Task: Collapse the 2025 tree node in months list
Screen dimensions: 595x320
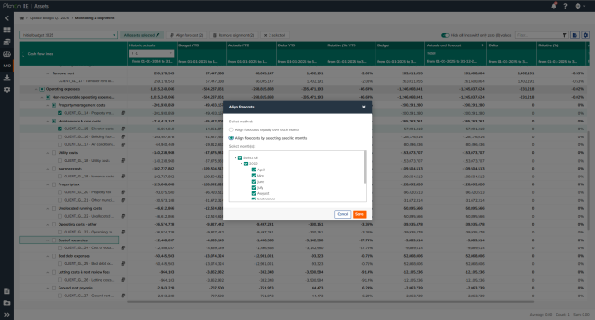Action: coord(241,163)
